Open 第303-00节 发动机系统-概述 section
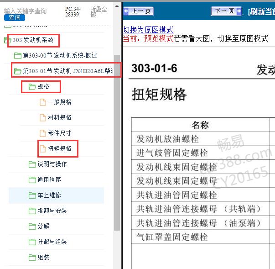The width and height of the screenshot is (275, 269). 60,55
